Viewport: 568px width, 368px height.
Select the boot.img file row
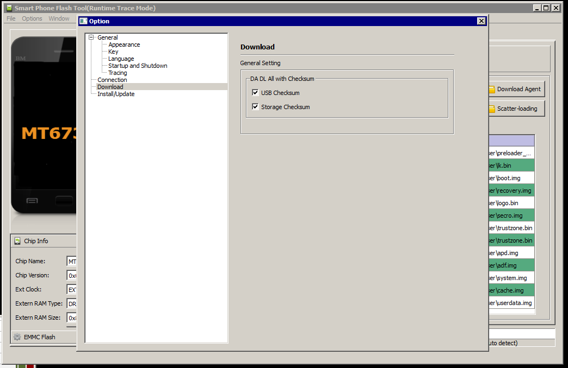[511, 178]
